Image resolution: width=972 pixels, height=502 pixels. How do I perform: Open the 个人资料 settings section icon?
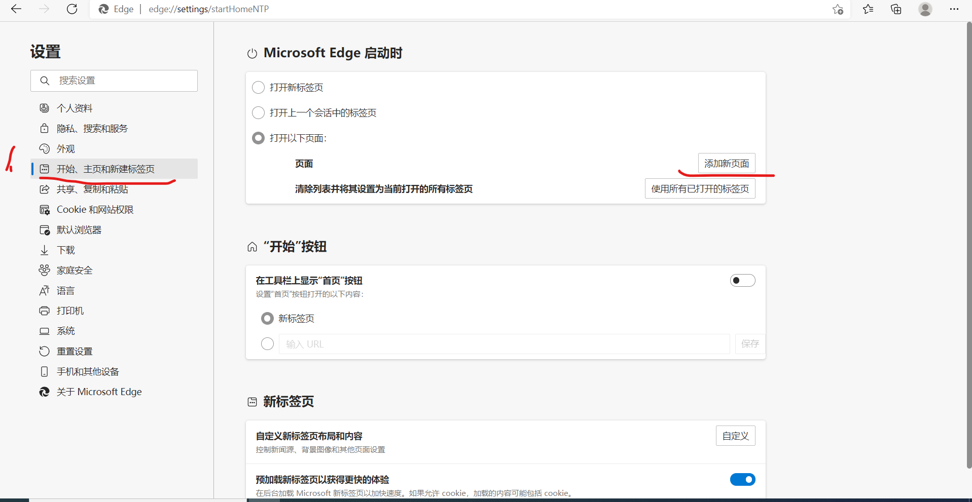(44, 107)
